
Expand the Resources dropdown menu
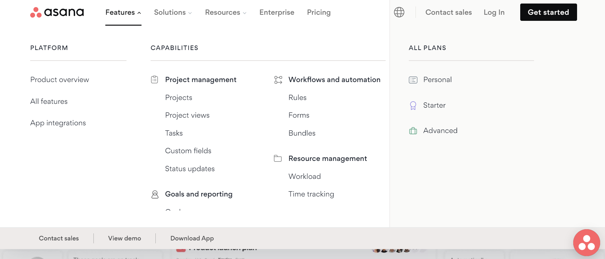pyautogui.click(x=225, y=13)
